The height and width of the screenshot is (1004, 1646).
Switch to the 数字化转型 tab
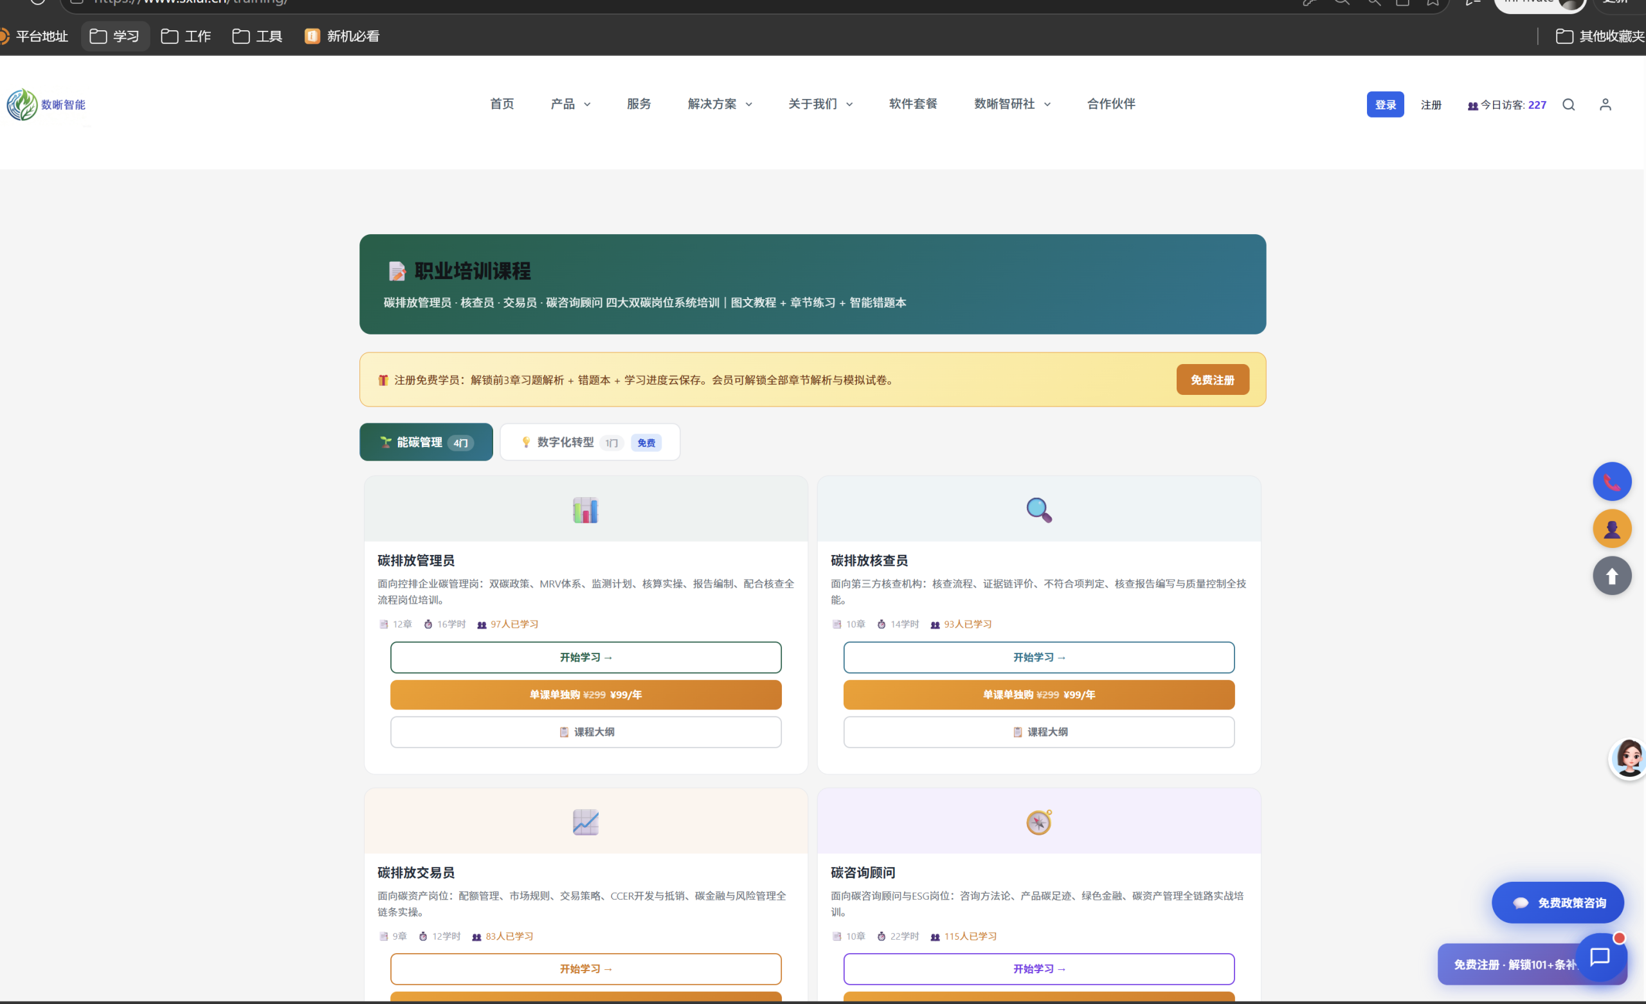click(590, 442)
